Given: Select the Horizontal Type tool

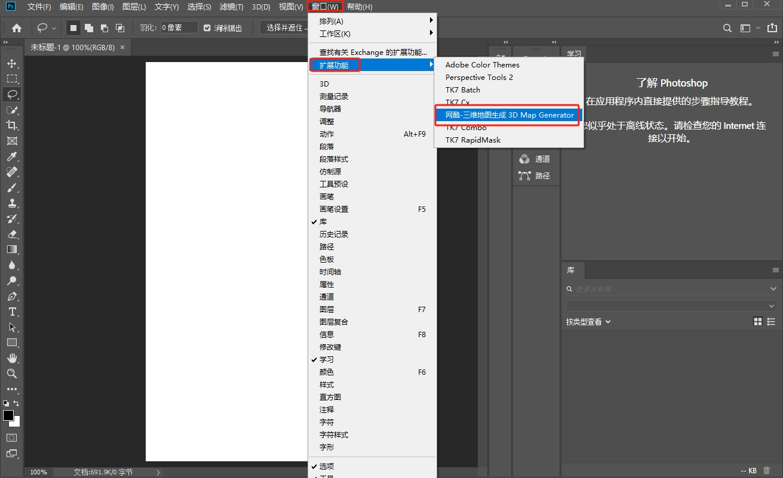Looking at the screenshot, I should click(x=12, y=312).
